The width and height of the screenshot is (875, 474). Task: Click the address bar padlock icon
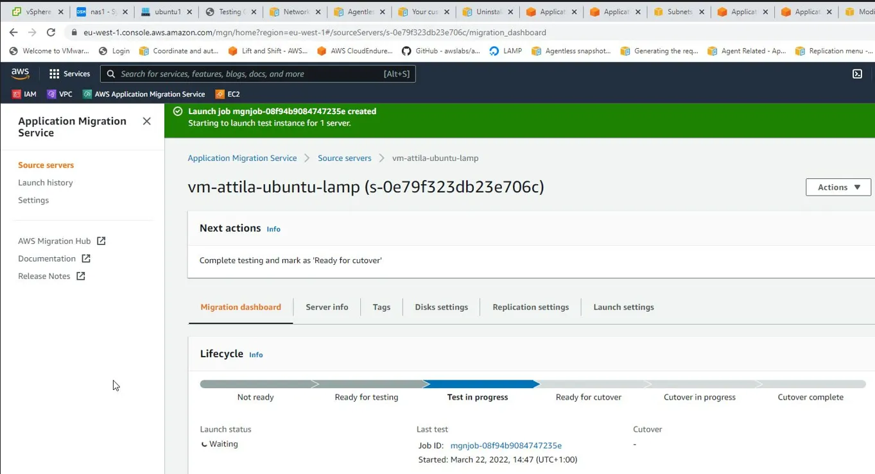74,32
